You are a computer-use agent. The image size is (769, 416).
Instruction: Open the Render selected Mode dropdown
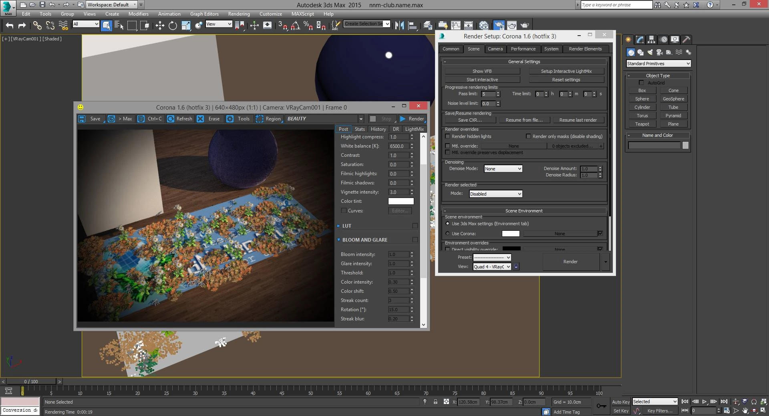pyautogui.click(x=496, y=194)
